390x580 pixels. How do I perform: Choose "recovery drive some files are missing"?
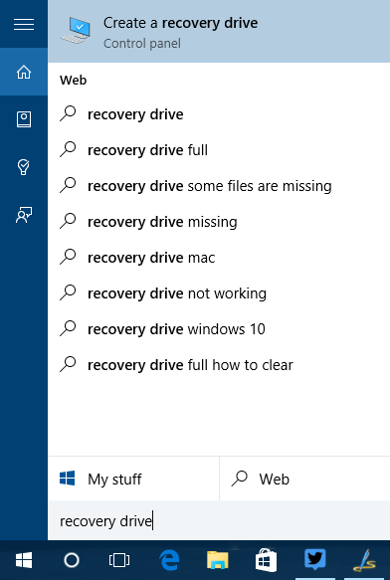(219, 186)
